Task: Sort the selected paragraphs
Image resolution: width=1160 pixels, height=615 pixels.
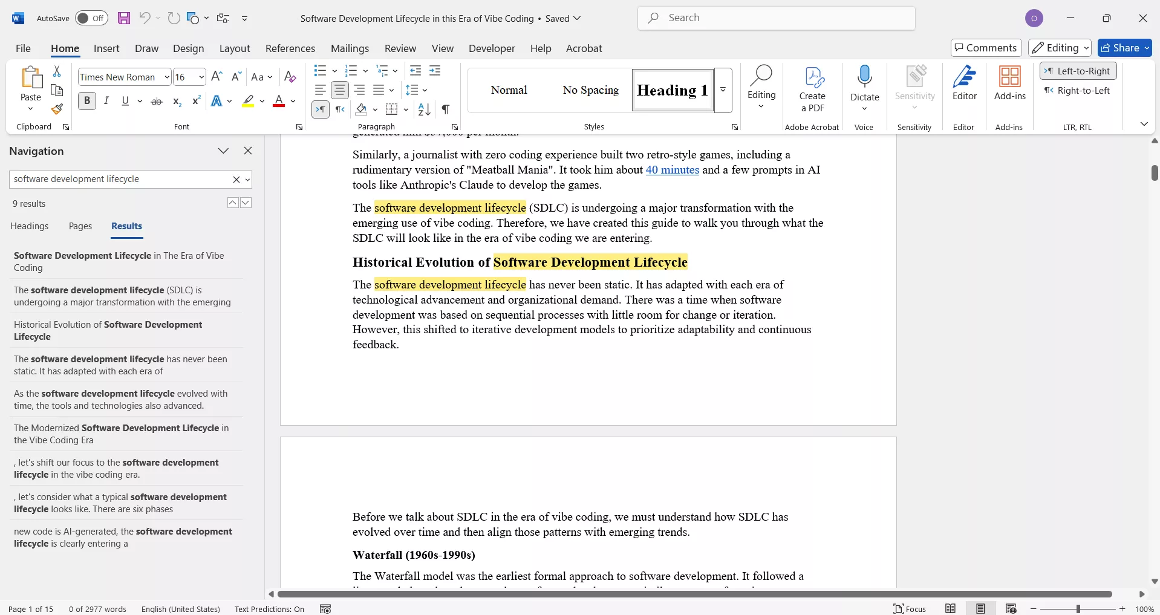Action: point(423,109)
